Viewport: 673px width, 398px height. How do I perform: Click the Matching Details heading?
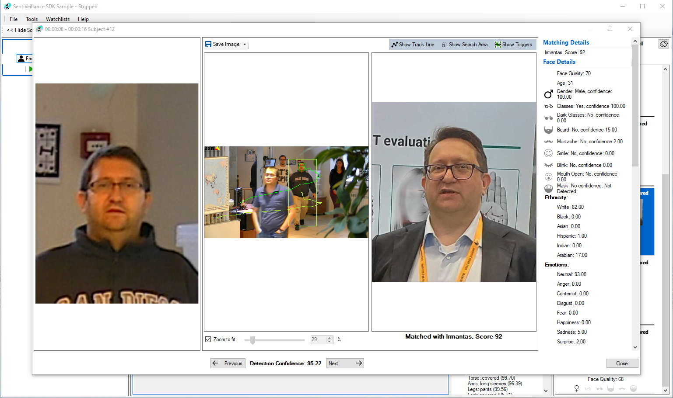coord(566,42)
